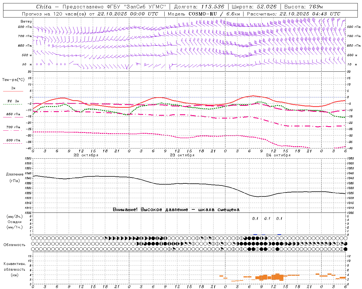Click the Давление panel label
Image resolution: width=362 pixels, height=289 pixels.
(14, 174)
